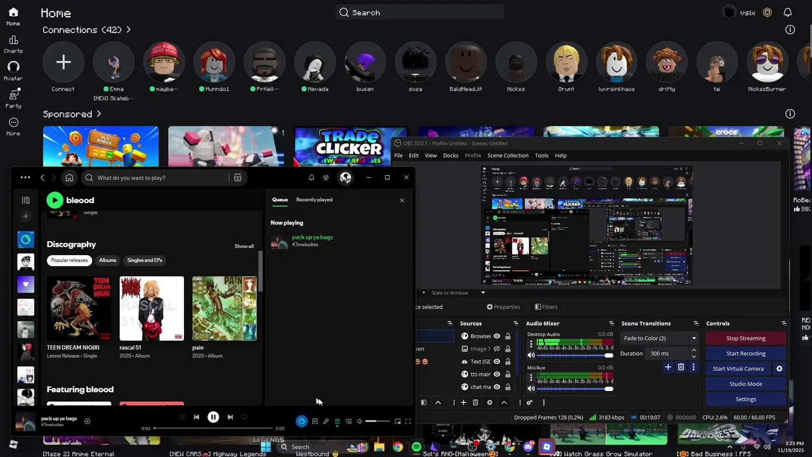The width and height of the screenshot is (812, 457).
Task: Toggle Browser source visibility in OBS
Action: (x=497, y=336)
